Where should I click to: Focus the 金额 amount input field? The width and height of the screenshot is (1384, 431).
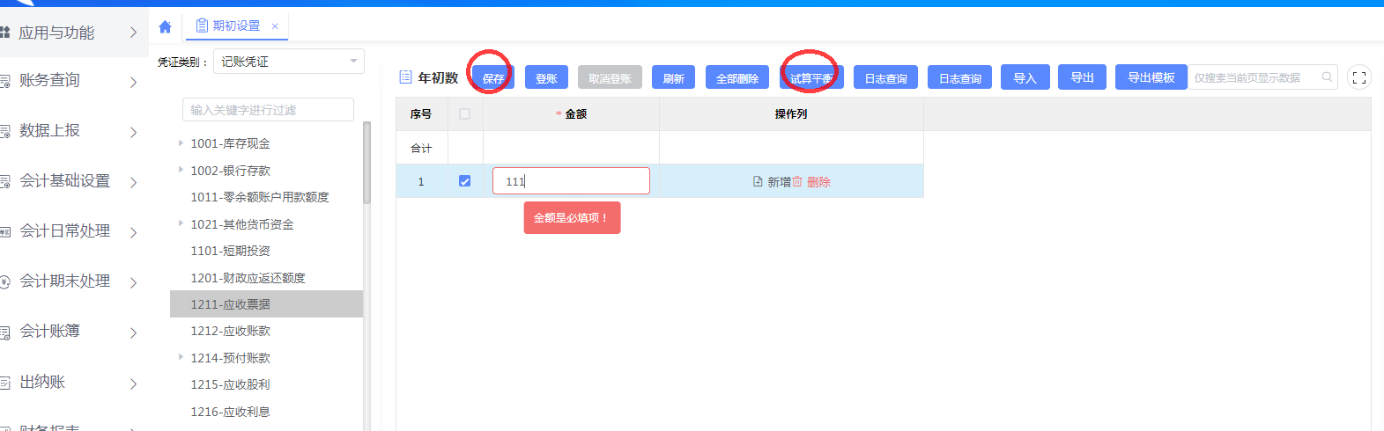[x=571, y=181]
